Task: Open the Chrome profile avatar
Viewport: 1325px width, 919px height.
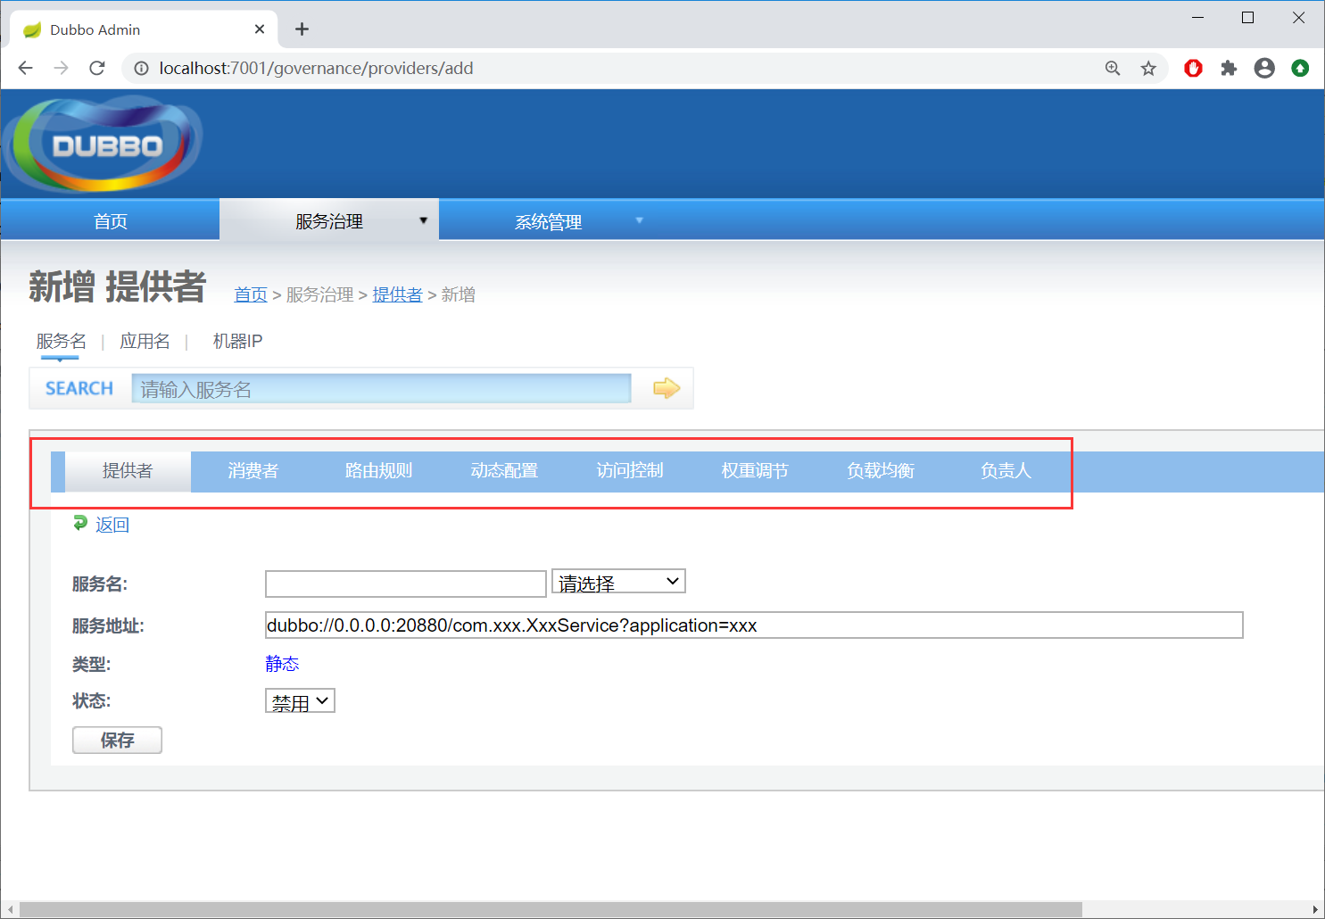Action: 1264,68
